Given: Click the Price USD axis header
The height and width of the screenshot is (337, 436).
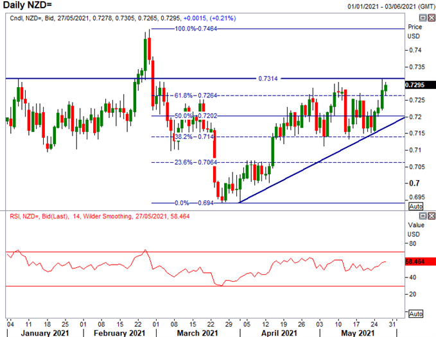Looking at the screenshot, I should pyautogui.click(x=414, y=31).
